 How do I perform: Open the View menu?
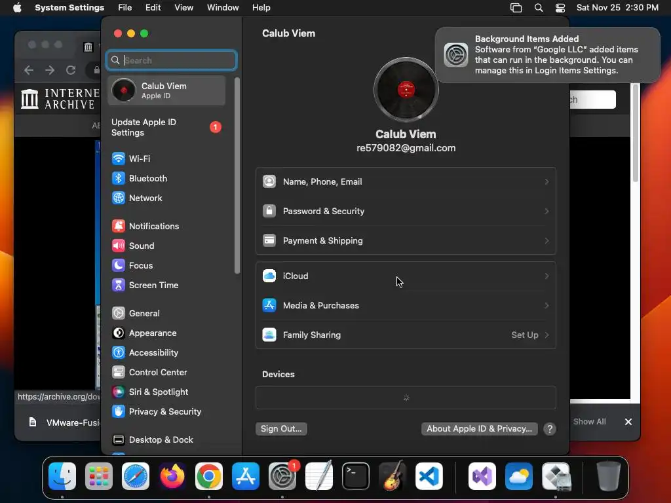point(183,8)
